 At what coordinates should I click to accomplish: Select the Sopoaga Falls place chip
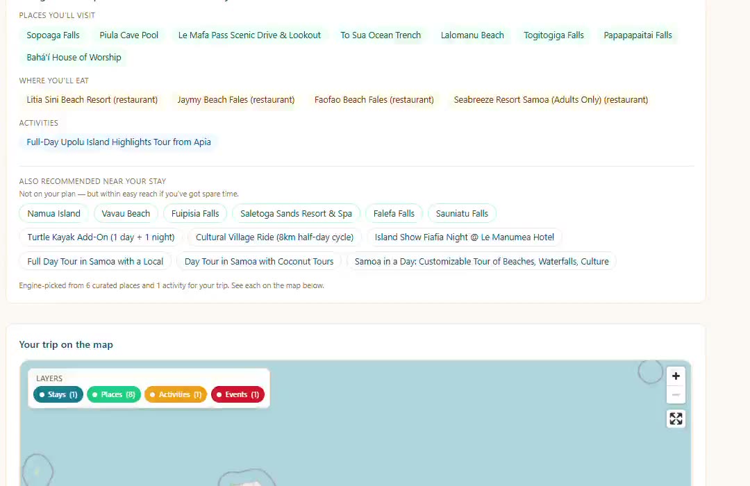(x=53, y=35)
